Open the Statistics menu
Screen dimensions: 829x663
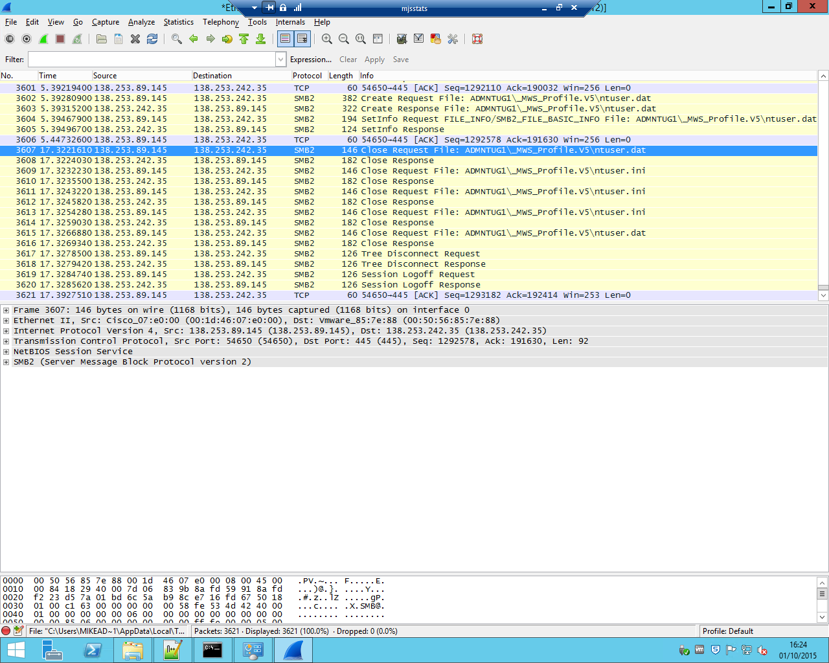pyautogui.click(x=179, y=22)
